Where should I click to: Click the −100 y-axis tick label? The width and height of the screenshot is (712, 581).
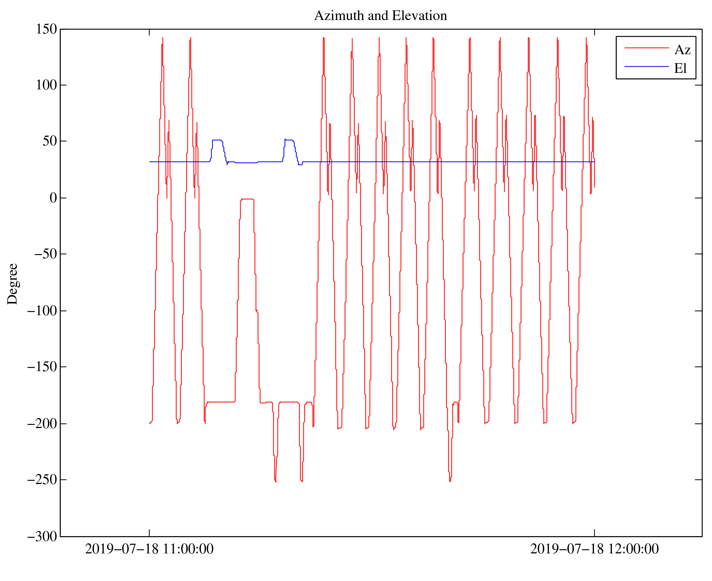pos(42,311)
